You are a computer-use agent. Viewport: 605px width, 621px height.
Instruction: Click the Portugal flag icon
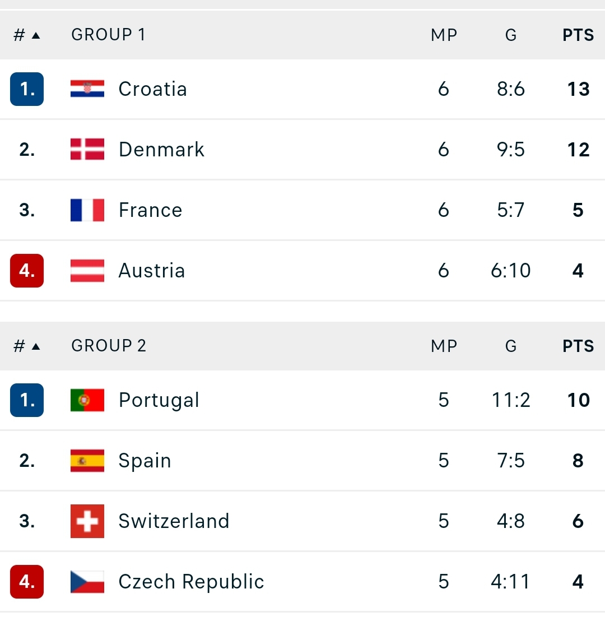tap(87, 400)
